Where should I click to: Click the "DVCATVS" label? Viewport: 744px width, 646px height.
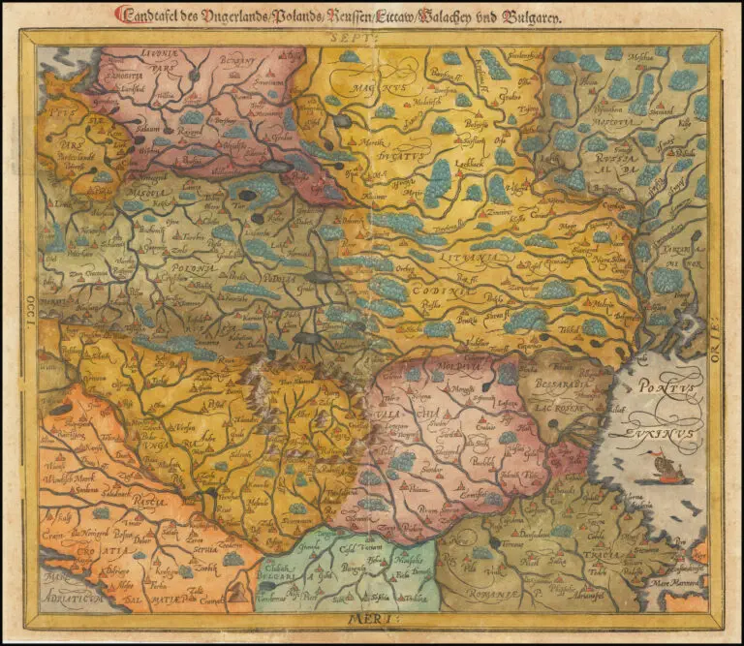tap(401, 156)
